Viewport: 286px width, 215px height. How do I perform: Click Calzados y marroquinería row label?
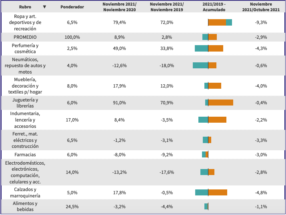(x=25, y=193)
